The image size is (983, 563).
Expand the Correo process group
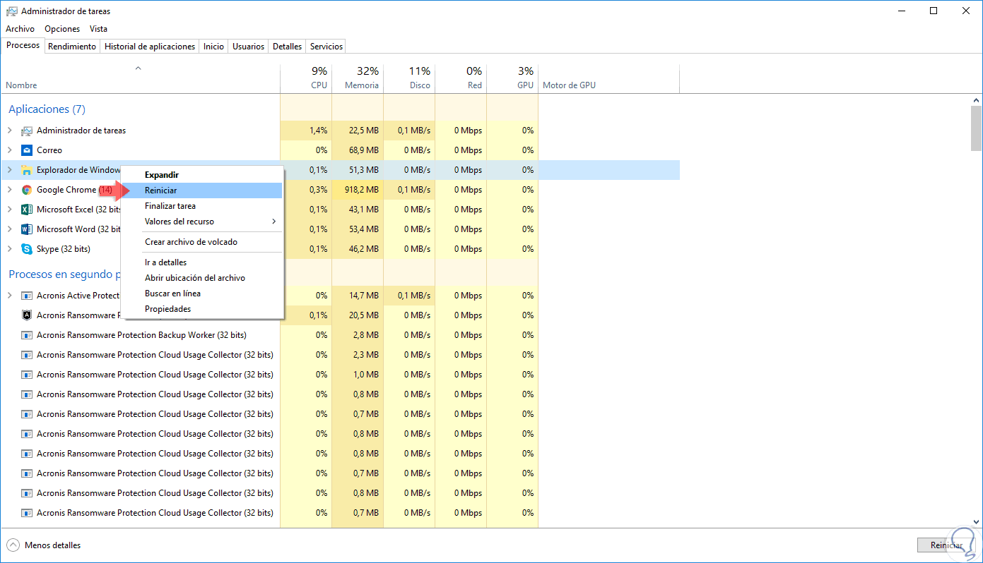(x=10, y=150)
